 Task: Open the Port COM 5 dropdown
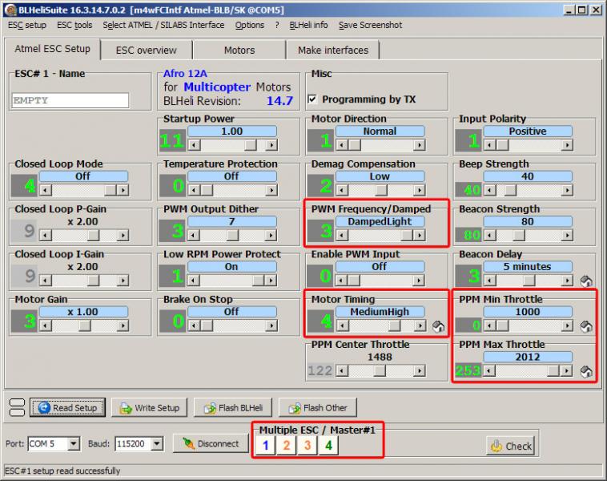tap(74, 443)
